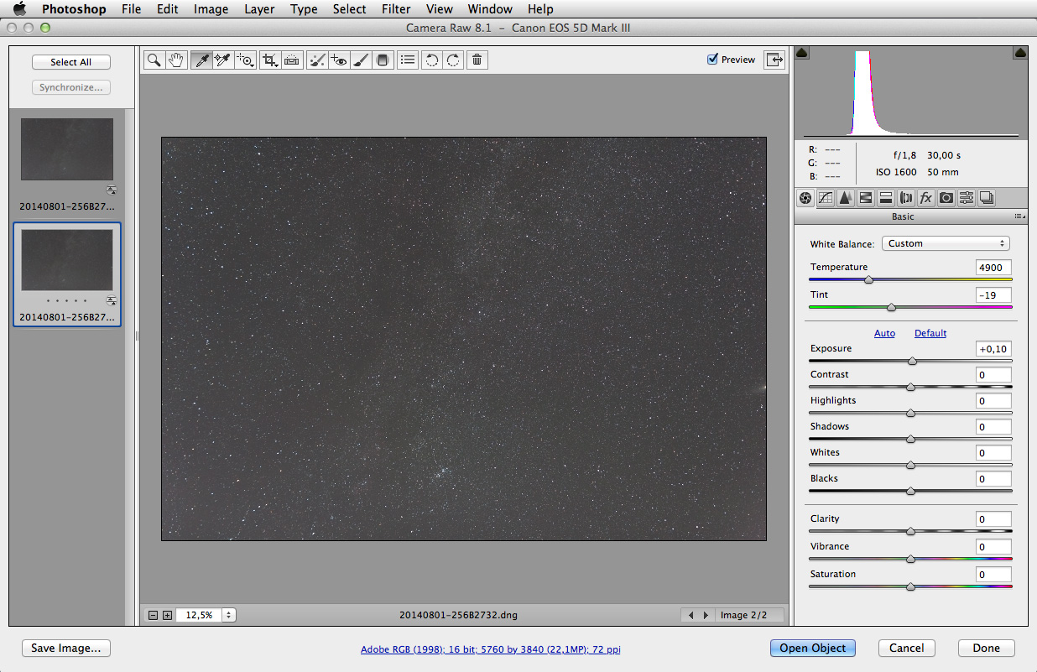The width and height of the screenshot is (1037, 672).
Task: Open the Split Toning tab
Action: pyautogui.click(x=885, y=198)
